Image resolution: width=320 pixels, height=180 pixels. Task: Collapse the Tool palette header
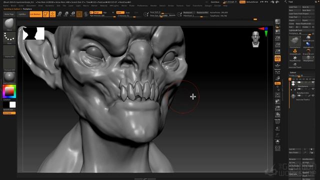(290, 2)
